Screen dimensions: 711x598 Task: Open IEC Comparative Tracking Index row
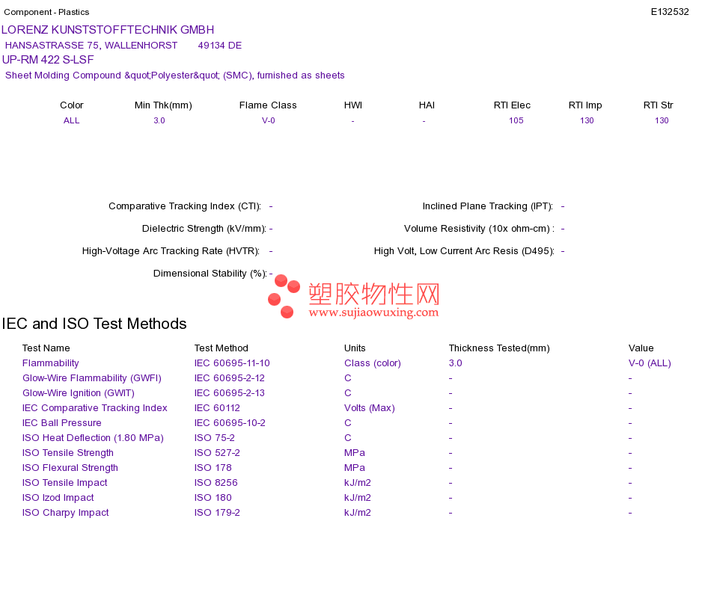pos(95,407)
